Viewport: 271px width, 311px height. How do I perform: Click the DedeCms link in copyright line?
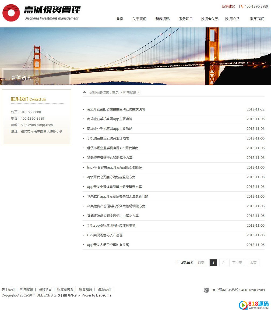pyautogui.click(x=104, y=295)
